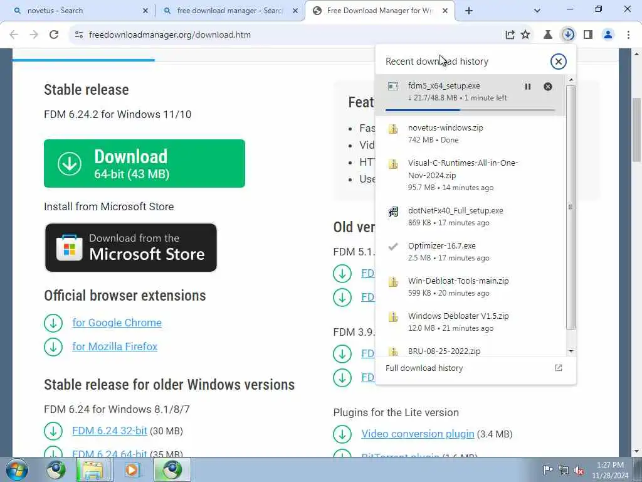
Task: Click fdm5_x64_setup.exe file name in downloads
Action: (444, 85)
